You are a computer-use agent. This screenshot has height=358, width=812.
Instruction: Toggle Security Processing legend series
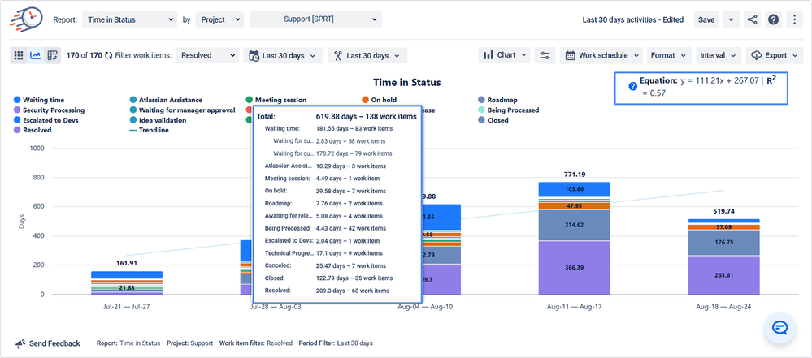tap(50, 110)
